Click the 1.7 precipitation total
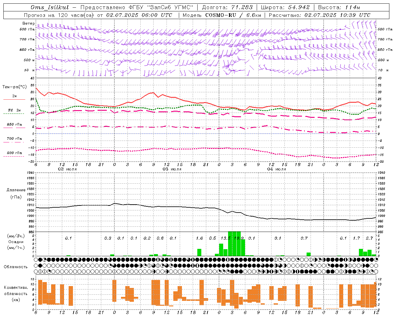 [x=356, y=238]
